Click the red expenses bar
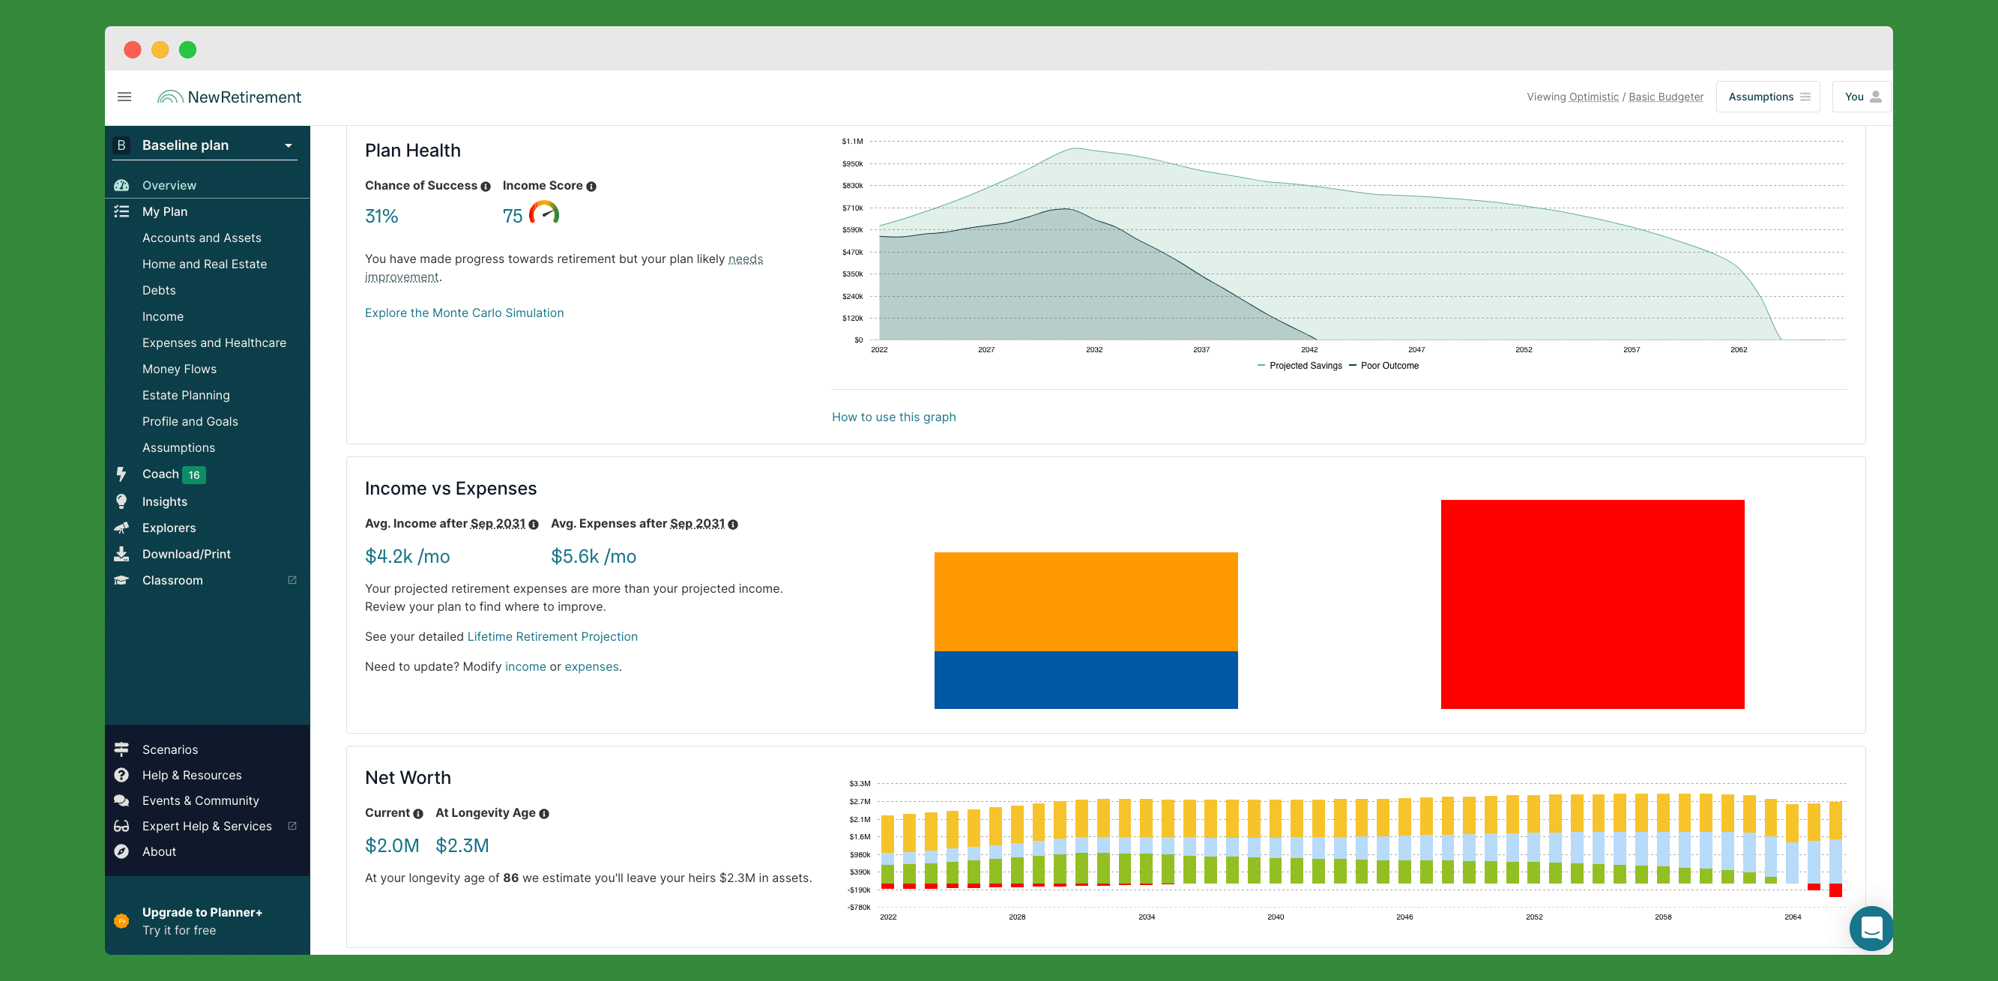Image resolution: width=1998 pixels, height=981 pixels. coord(1592,603)
